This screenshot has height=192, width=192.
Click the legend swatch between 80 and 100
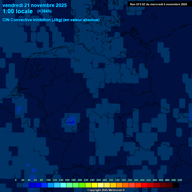coord(44,185)
